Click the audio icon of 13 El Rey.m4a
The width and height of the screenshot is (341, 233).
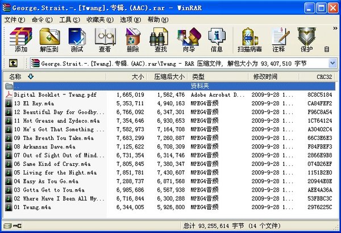tap(9, 103)
